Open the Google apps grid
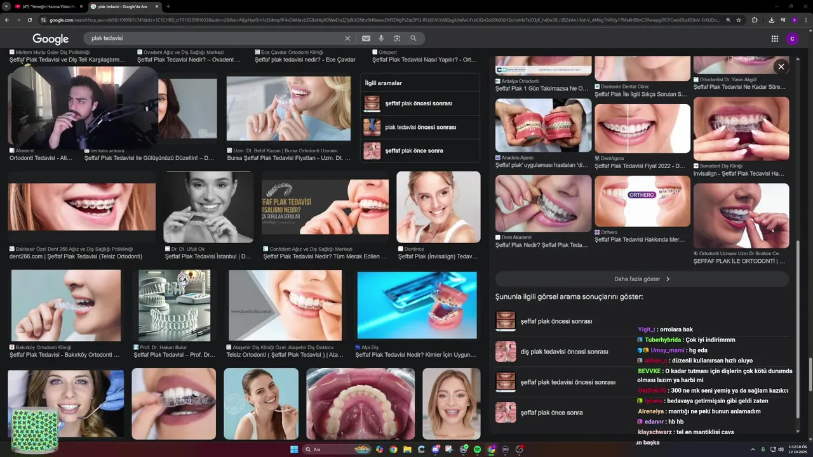This screenshot has width=813, height=457. [775, 39]
